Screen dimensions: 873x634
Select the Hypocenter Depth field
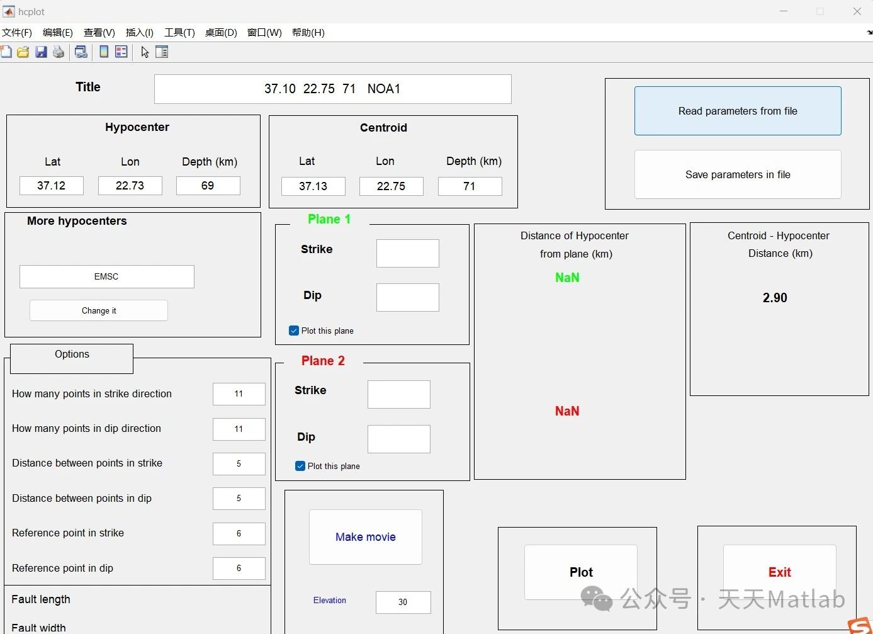click(x=208, y=186)
